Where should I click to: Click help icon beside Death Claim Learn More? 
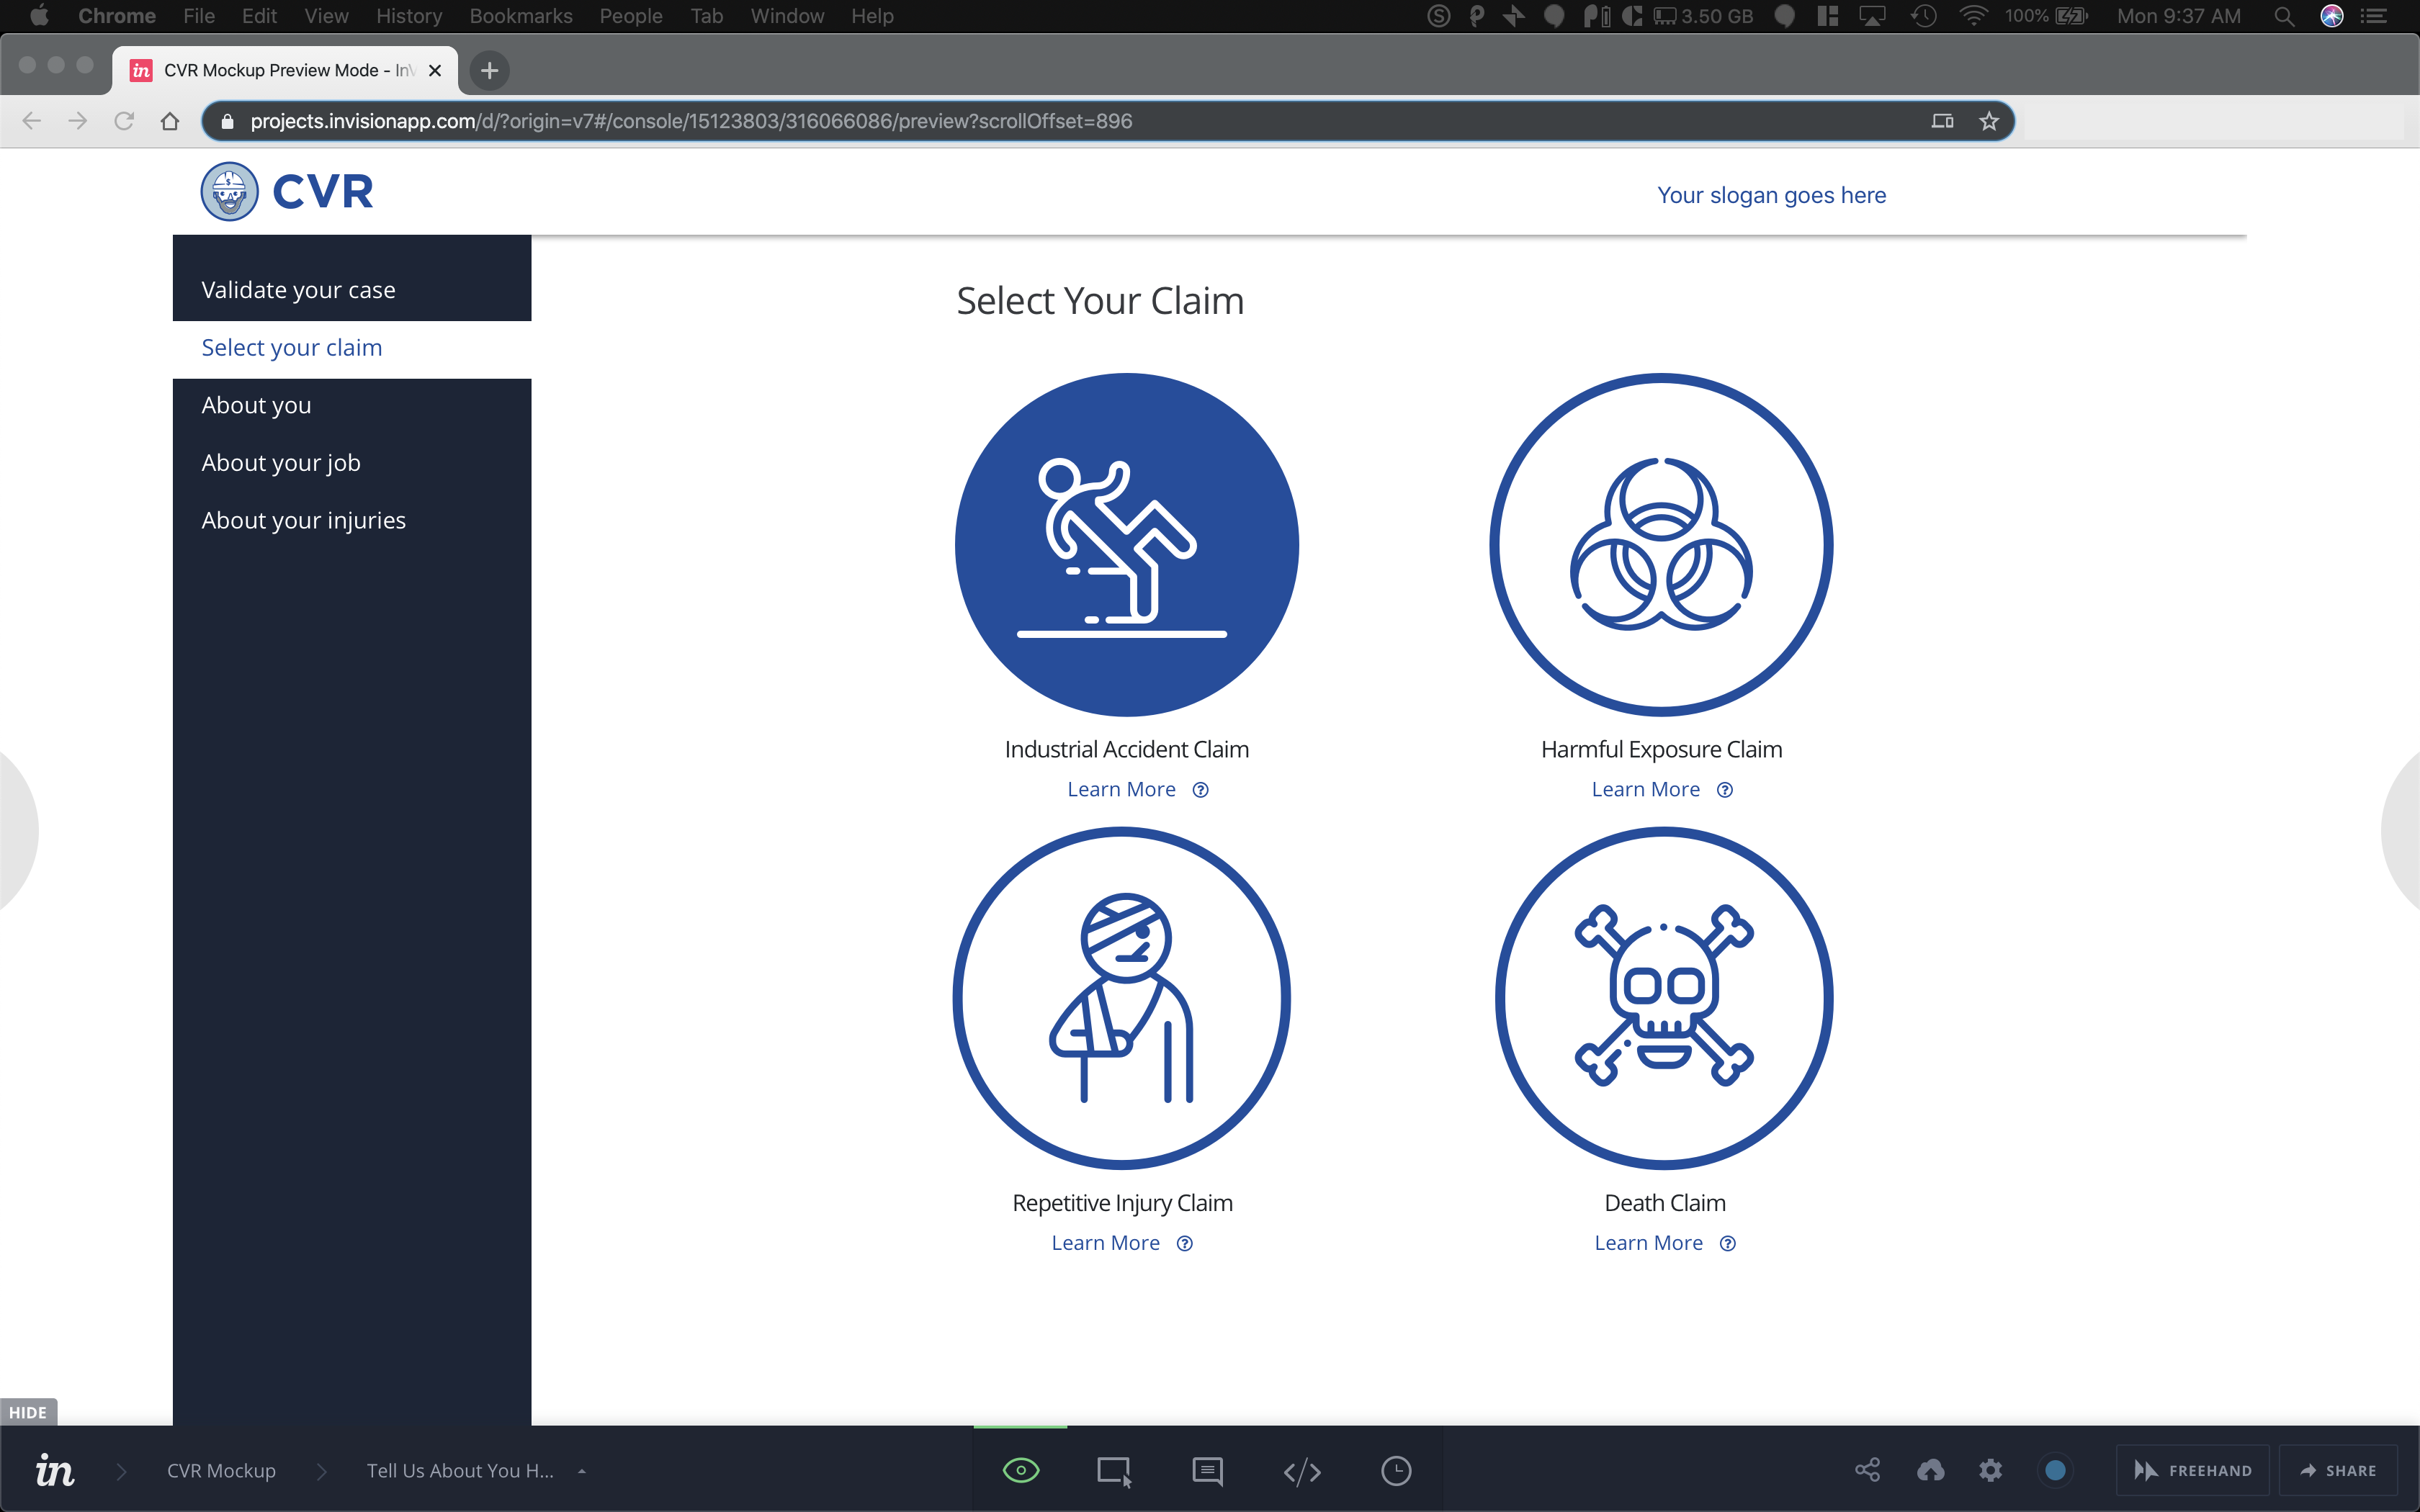(1727, 1244)
